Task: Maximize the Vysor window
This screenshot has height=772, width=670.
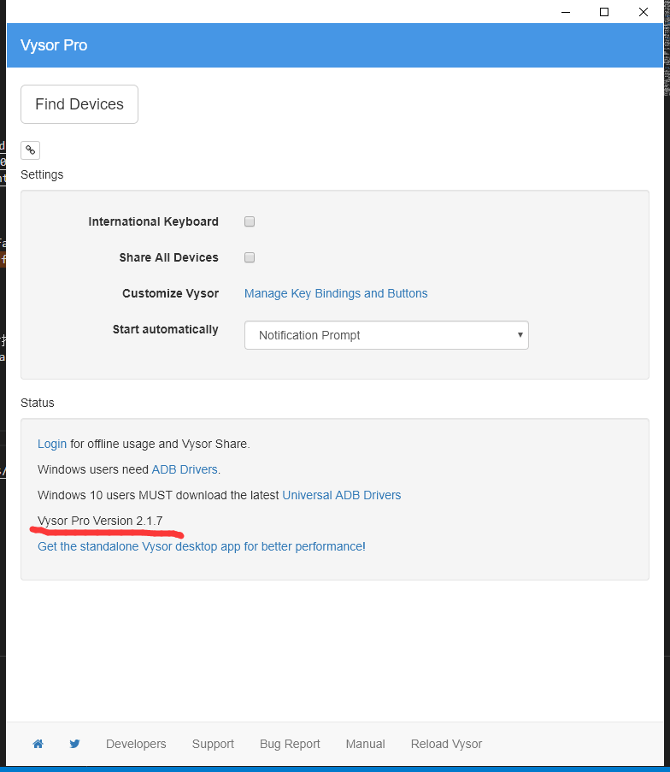Action: (x=604, y=12)
